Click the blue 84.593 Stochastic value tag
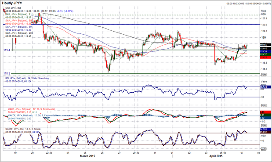Viewport: 272px width, 162px height. tap(265, 129)
